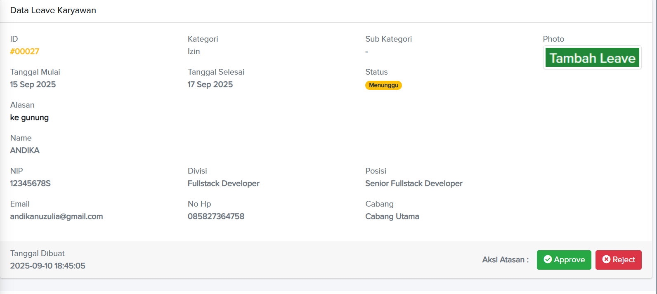Click the NIP value 12345678S

(31, 183)
